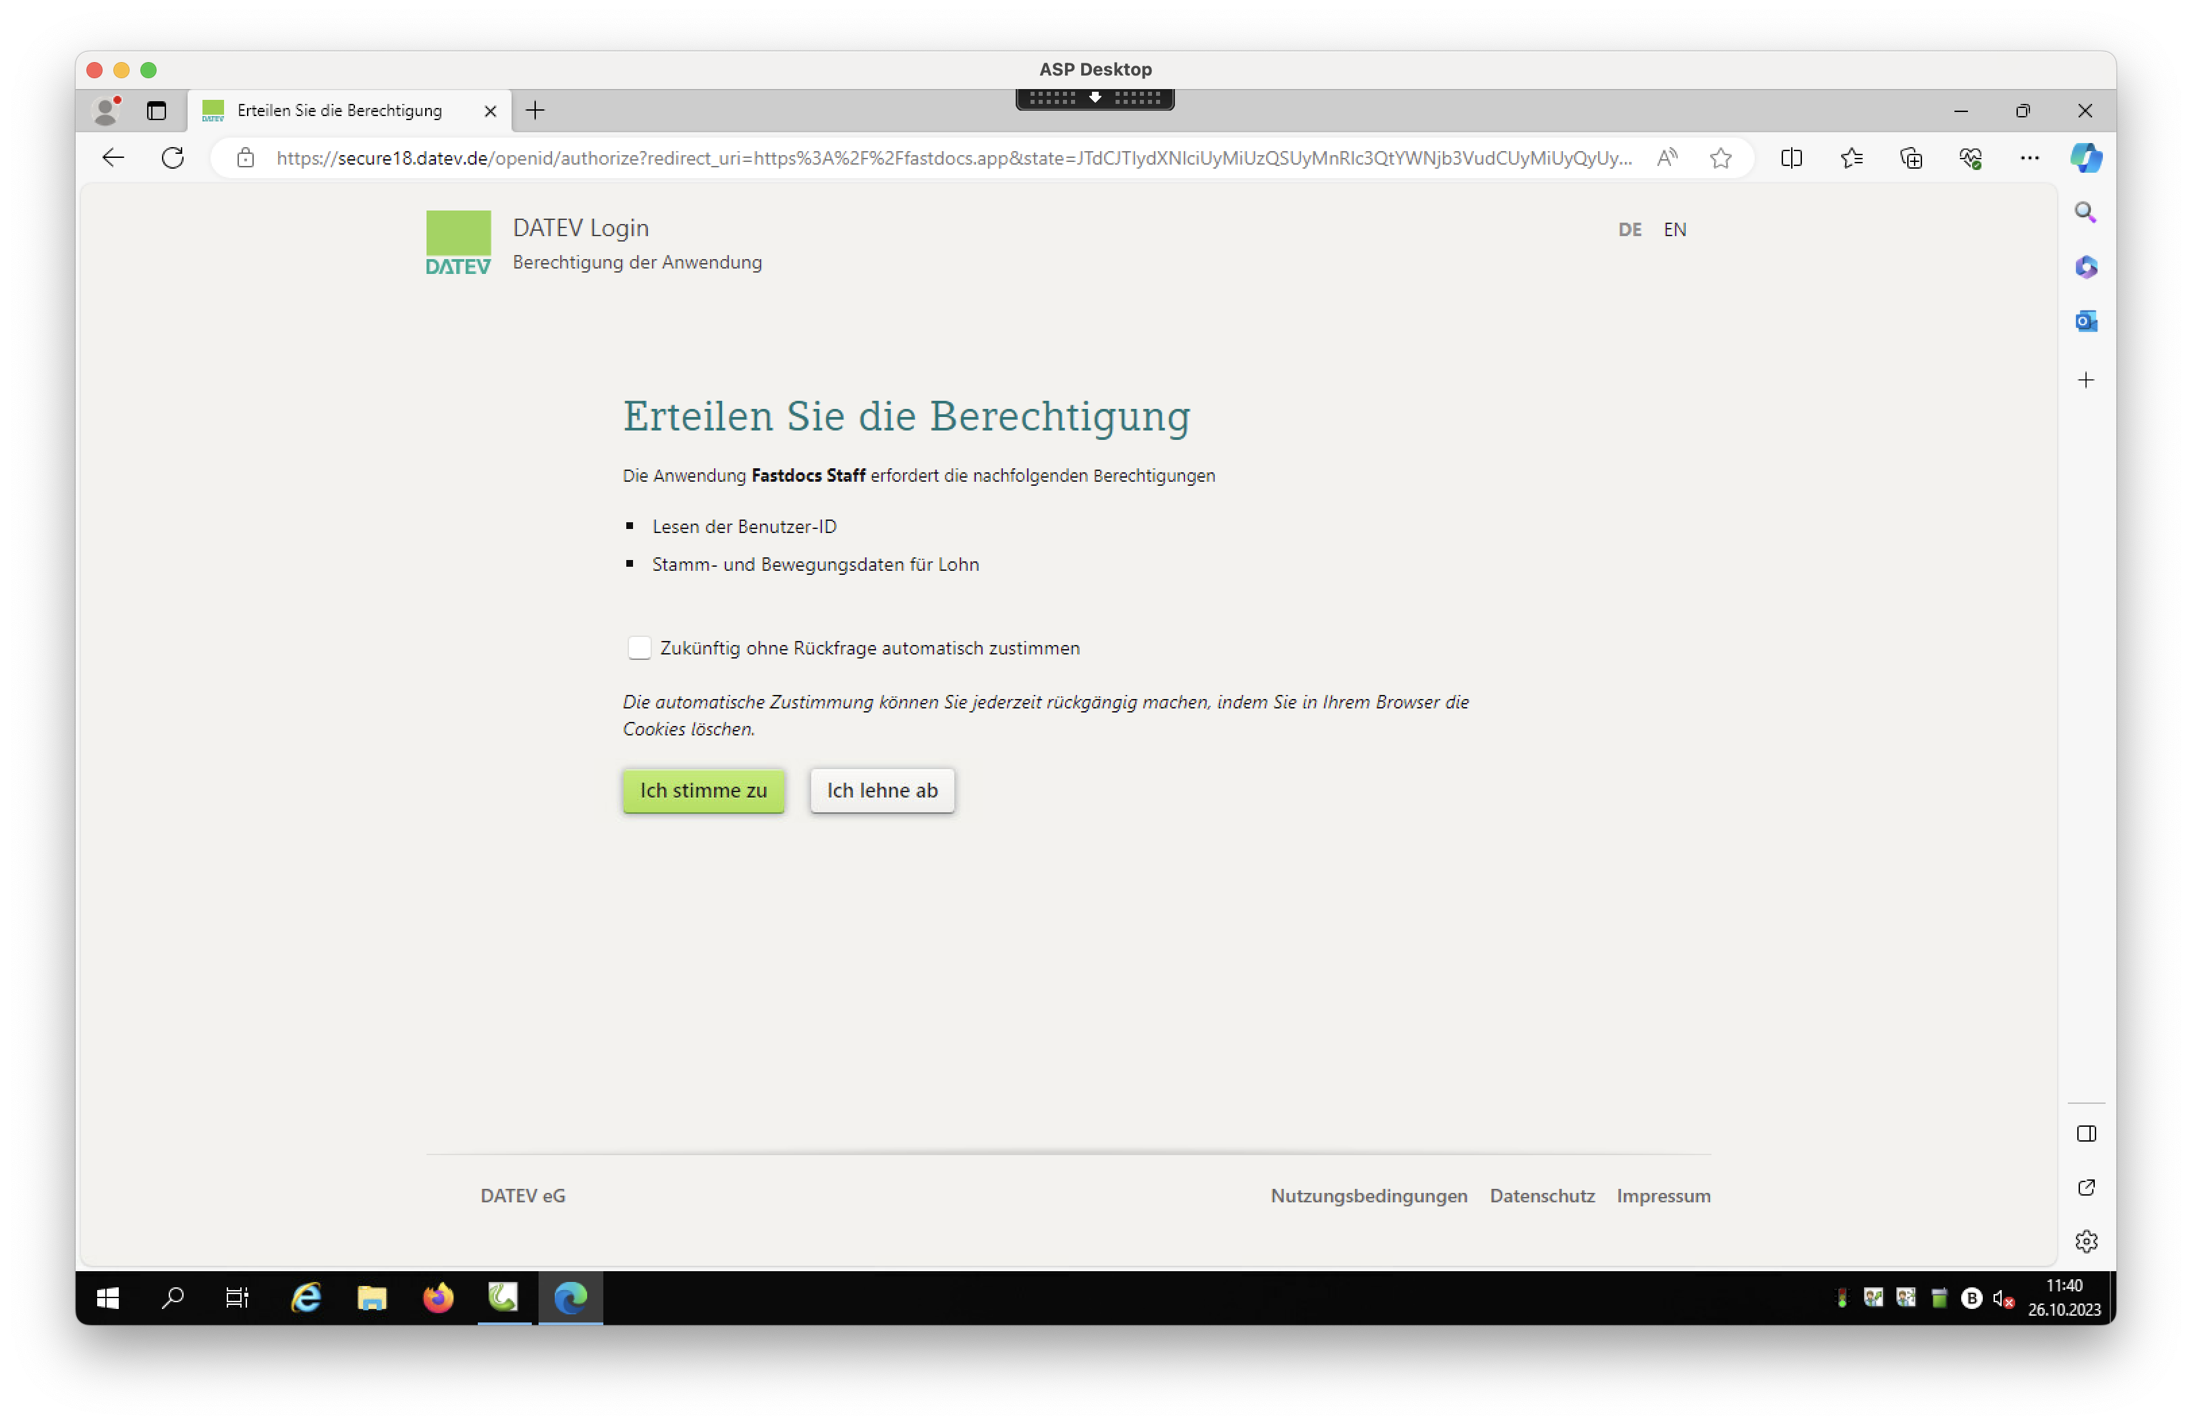Open browser Settings and more menu

pos(2029,159)
